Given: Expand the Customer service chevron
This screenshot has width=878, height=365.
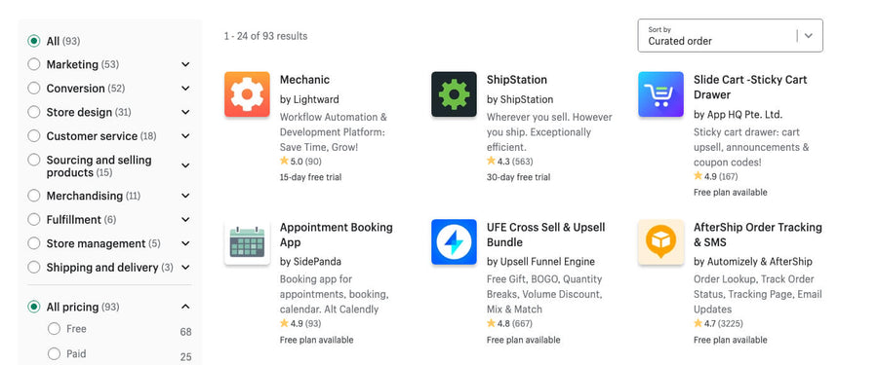Looking at the screenshot, I should click(185, 136).
